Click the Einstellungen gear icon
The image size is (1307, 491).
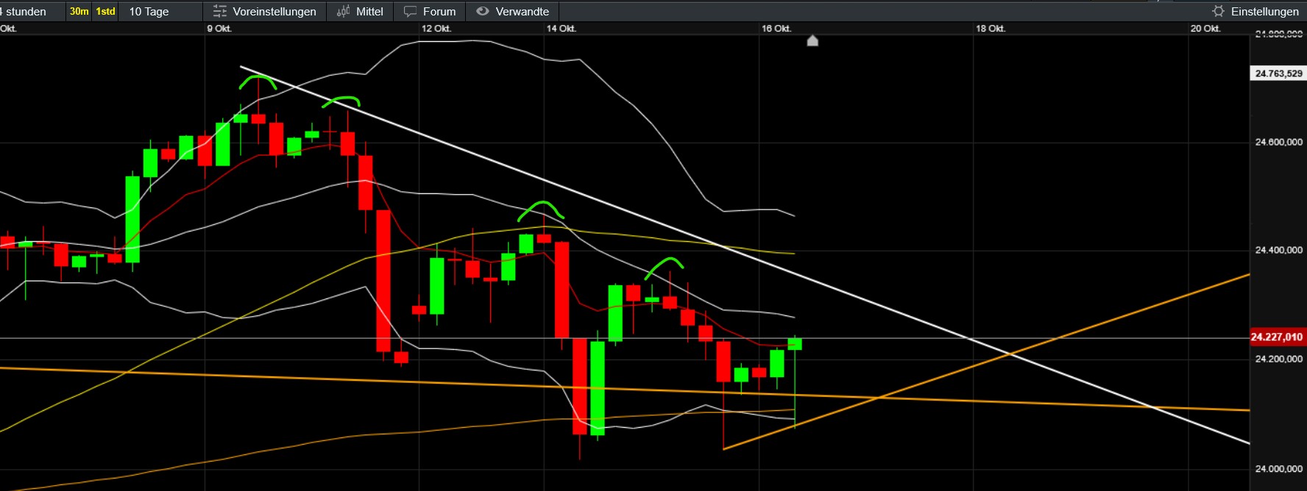coord(1219,11)
